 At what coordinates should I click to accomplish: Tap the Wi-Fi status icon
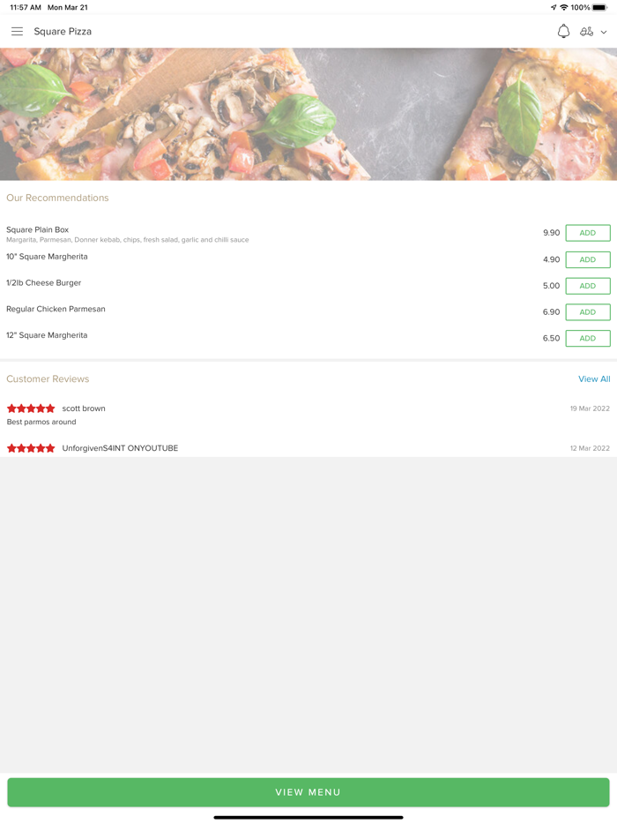coord(564,8)
